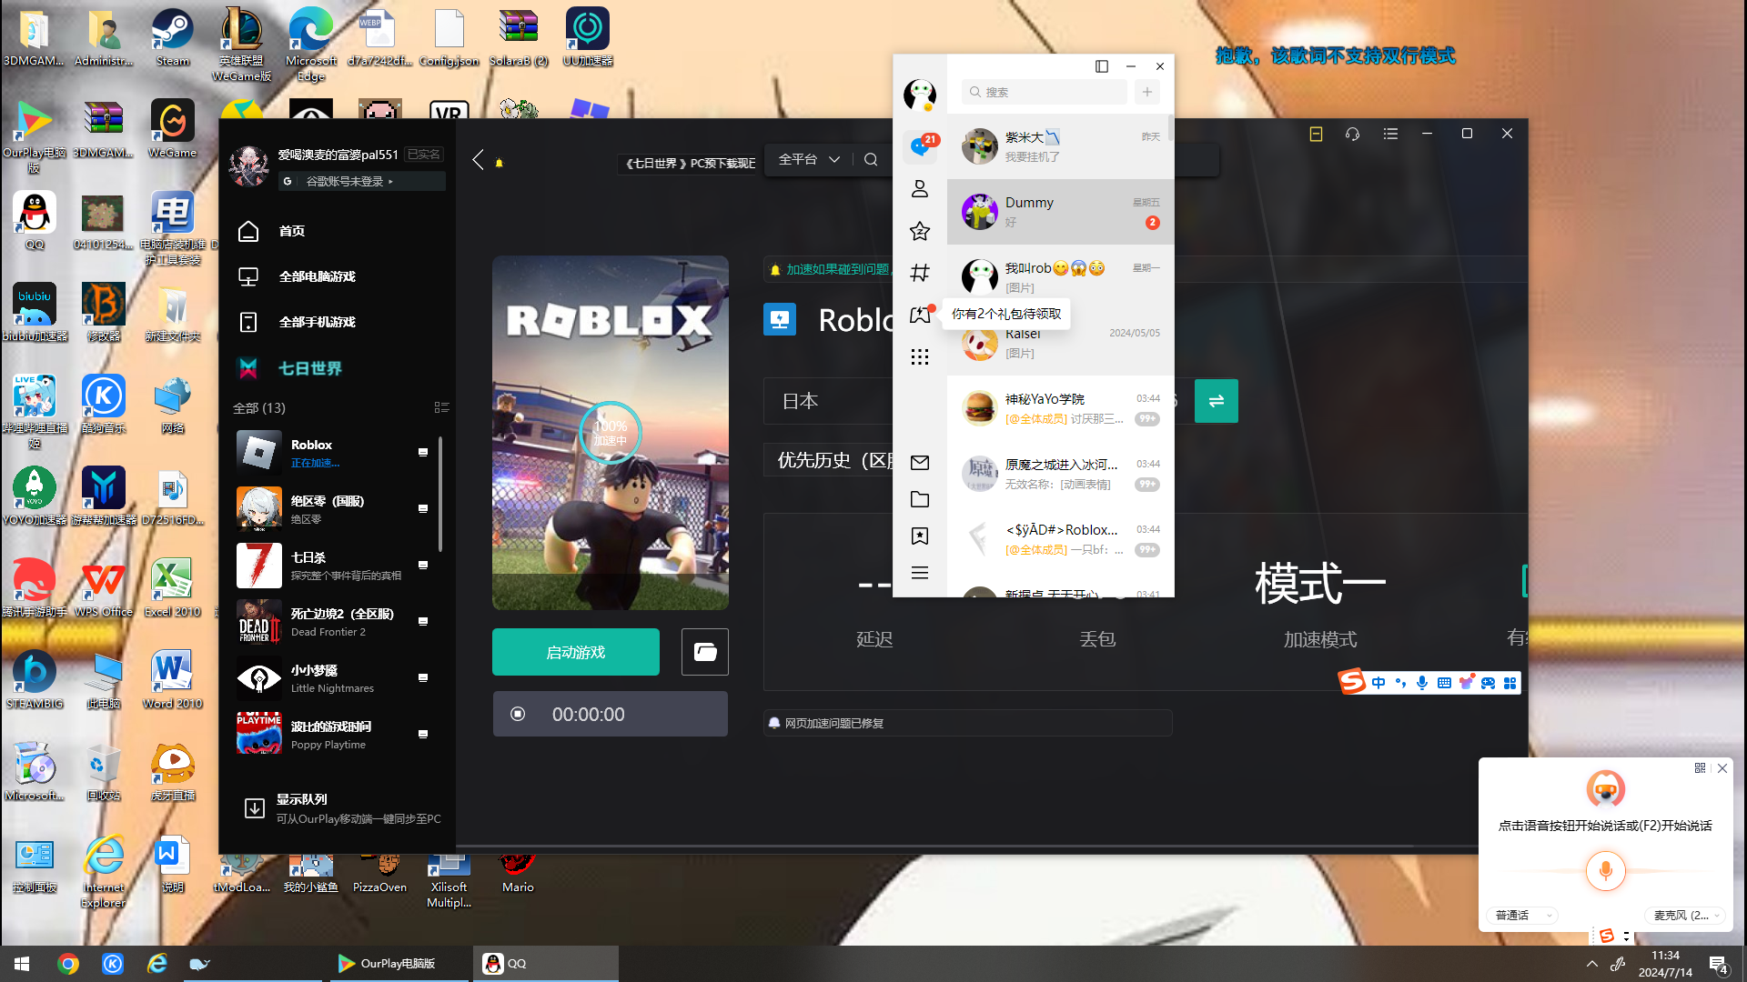Click the OurPlay search magnifier icon

871,159
